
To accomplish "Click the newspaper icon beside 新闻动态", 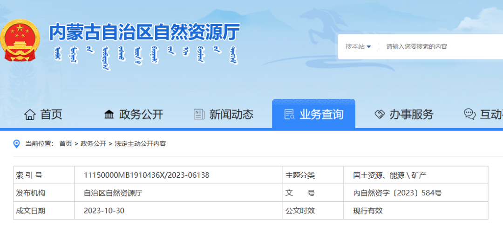I will [x=199, y=114].
